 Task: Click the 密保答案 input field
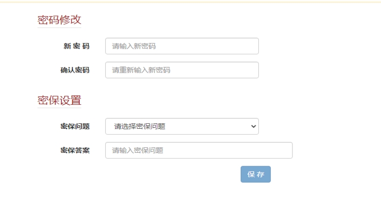click(199, 150)
